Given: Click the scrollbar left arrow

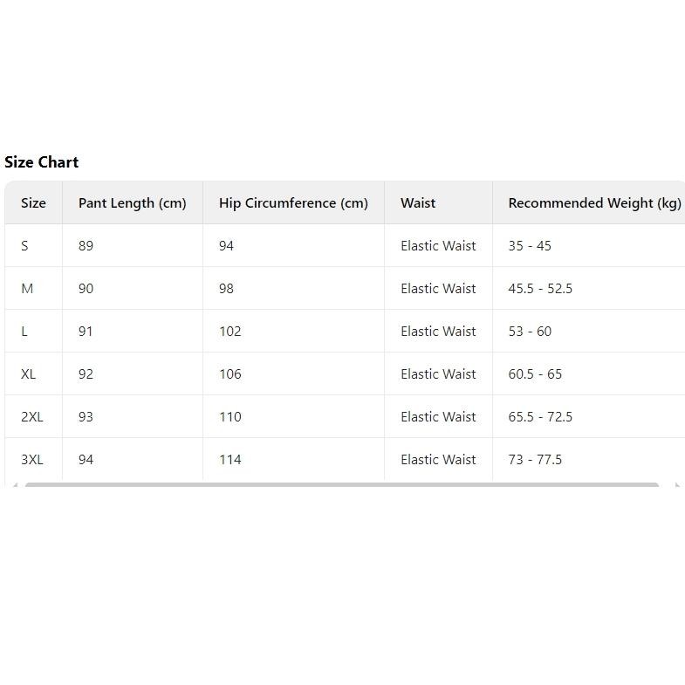Looking at the screenshot, I should click(x=16, y=484).
